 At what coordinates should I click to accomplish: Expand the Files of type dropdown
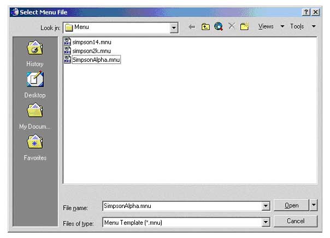pos(266,223)
